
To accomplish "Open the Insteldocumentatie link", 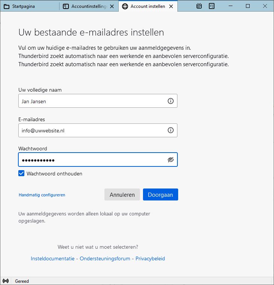I will coord(52,258).
